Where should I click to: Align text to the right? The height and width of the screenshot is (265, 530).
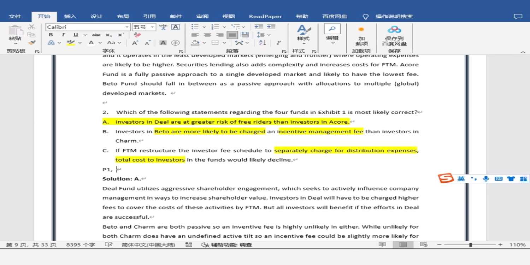[220, 35]
